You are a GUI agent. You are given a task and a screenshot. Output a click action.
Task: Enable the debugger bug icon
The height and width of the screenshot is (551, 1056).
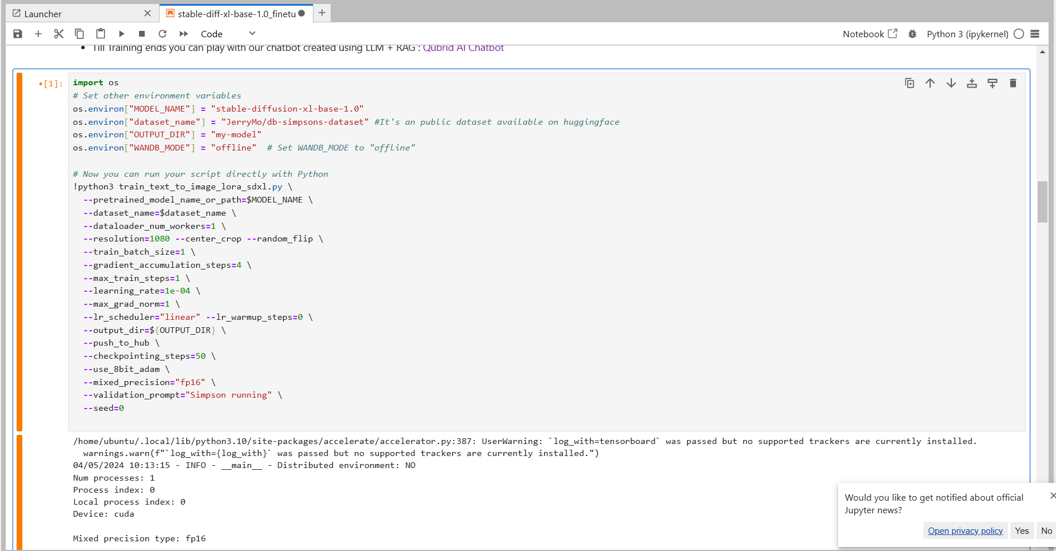912,34
